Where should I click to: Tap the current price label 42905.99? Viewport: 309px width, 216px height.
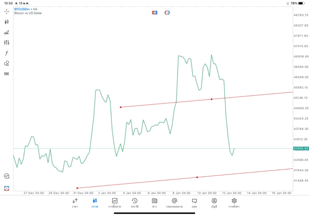click(300, 149)
